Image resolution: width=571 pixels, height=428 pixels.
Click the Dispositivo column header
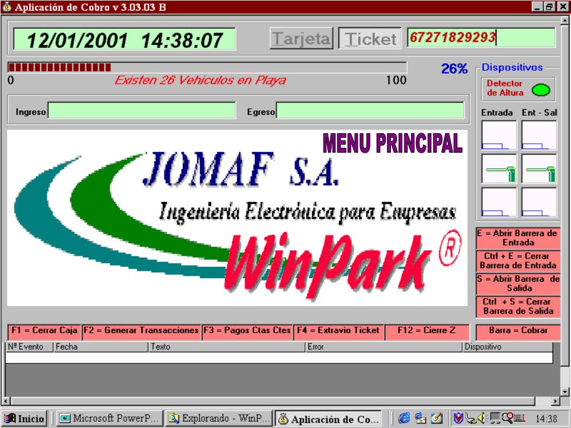point(507,347)
